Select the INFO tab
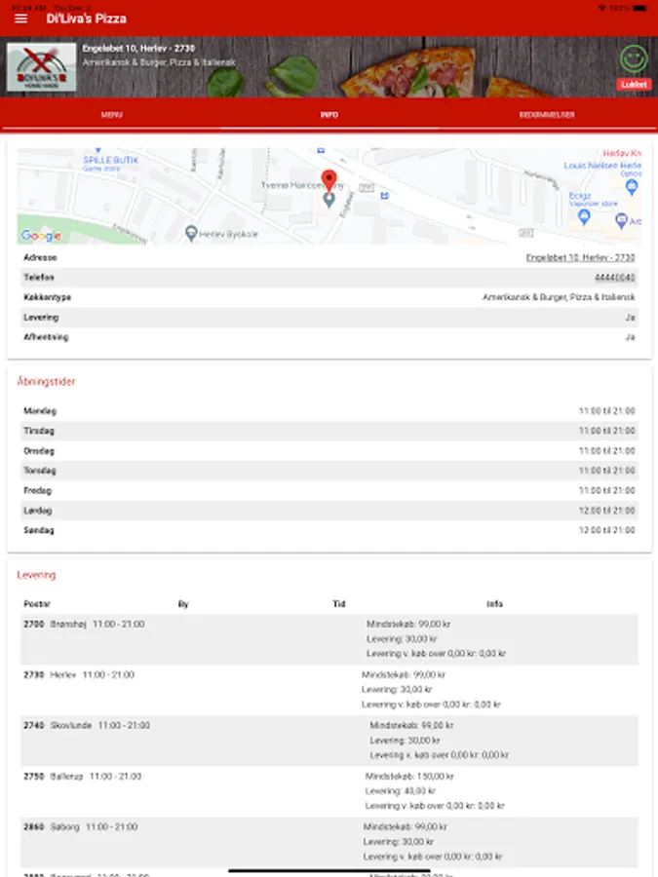This screenshot has width=658, height=877. coord(329,115)
